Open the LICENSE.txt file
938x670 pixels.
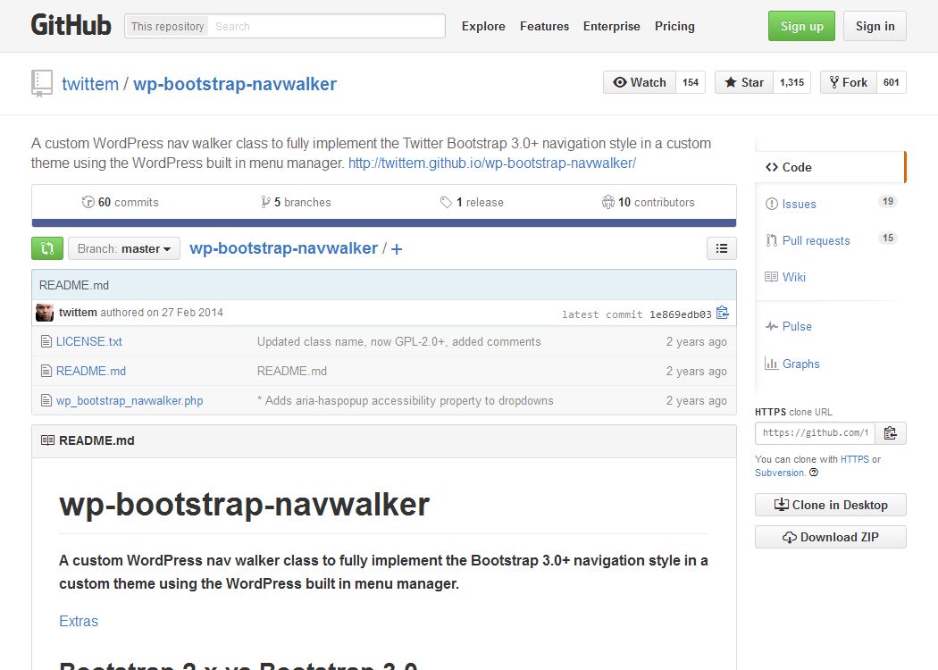(x=89, y=341)
